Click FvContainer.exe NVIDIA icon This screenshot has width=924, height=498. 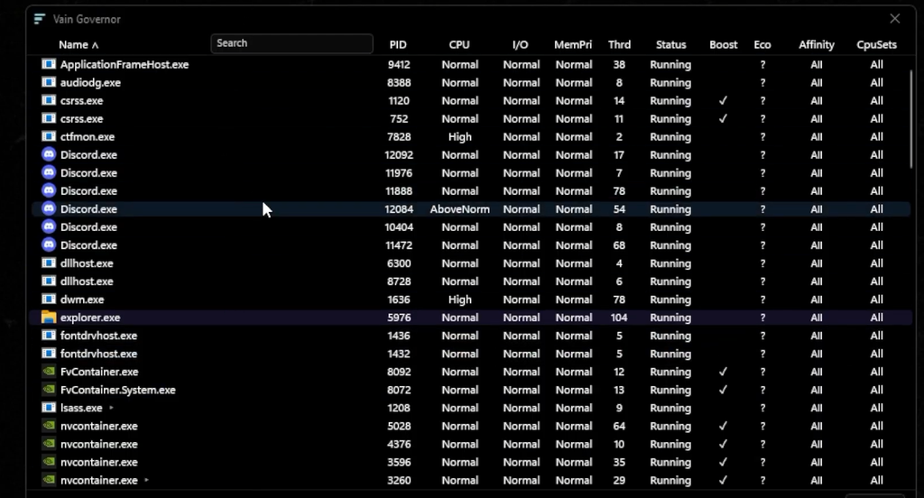(49, 372)
